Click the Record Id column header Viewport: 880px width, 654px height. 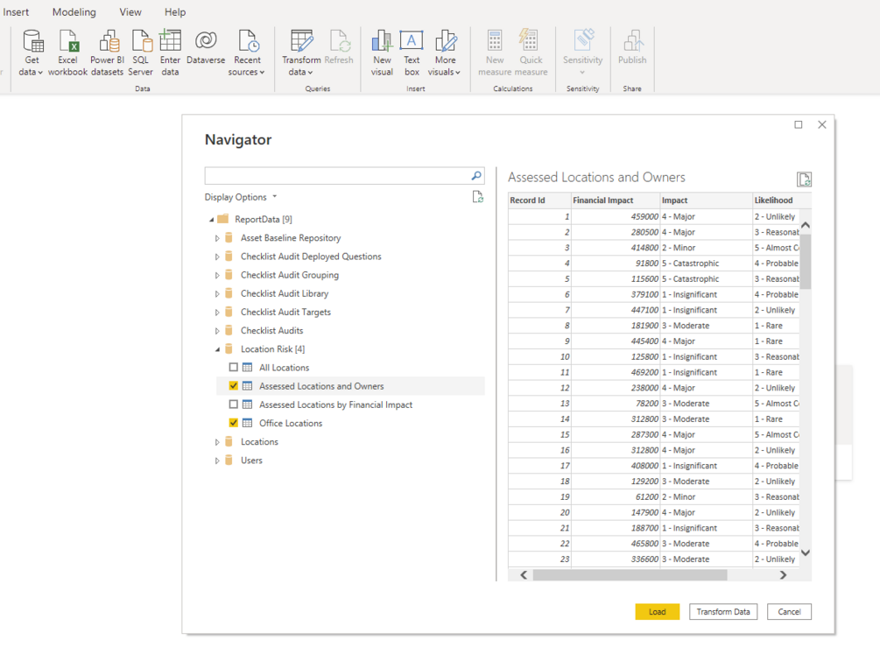pyautogui.click(x=539, y=200)
